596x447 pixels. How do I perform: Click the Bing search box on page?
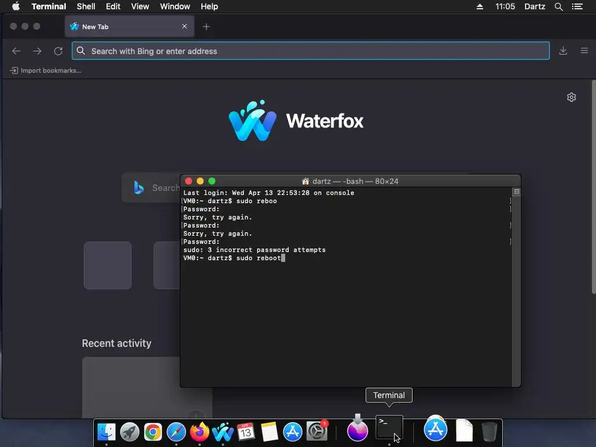(151, 187)
